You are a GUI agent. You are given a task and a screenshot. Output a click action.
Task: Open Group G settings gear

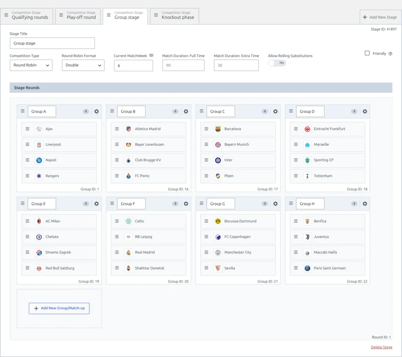275,203
